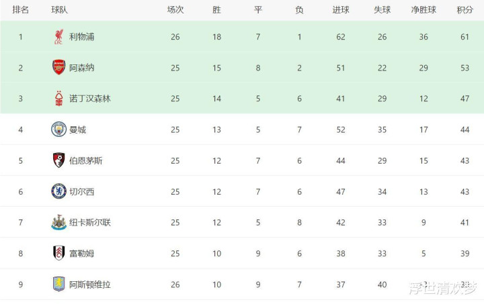Click the Nottingham Forest crest icon

[x=58, y=99]
